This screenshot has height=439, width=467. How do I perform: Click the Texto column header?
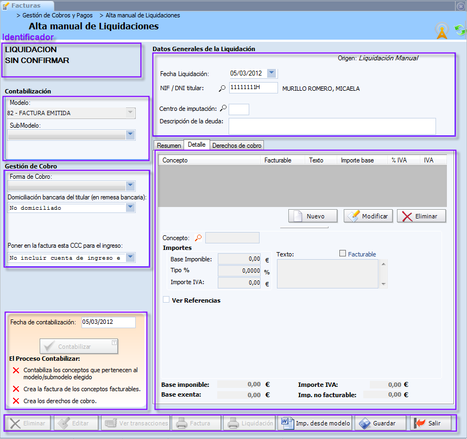pyautogui.click(x=321, y=160)
